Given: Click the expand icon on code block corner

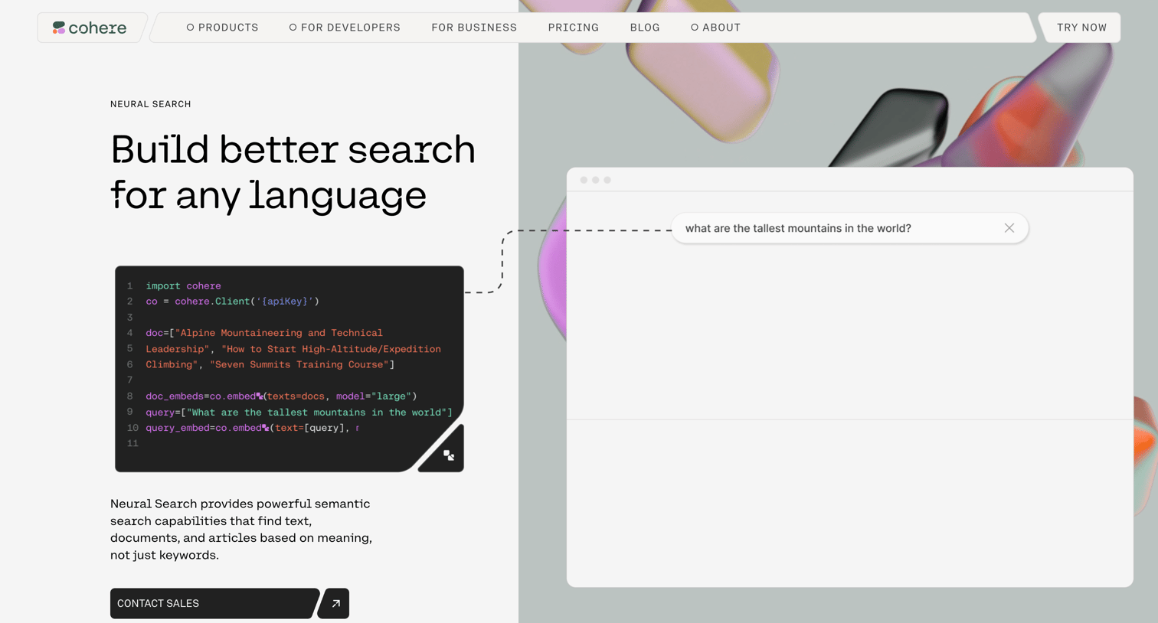Looking at the screenshot, I should pos(449,455).
